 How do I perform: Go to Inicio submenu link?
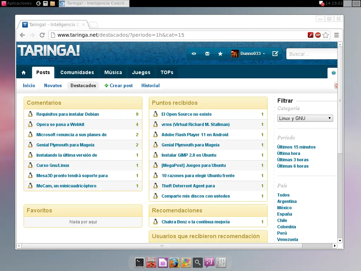(x=29, y=85)
